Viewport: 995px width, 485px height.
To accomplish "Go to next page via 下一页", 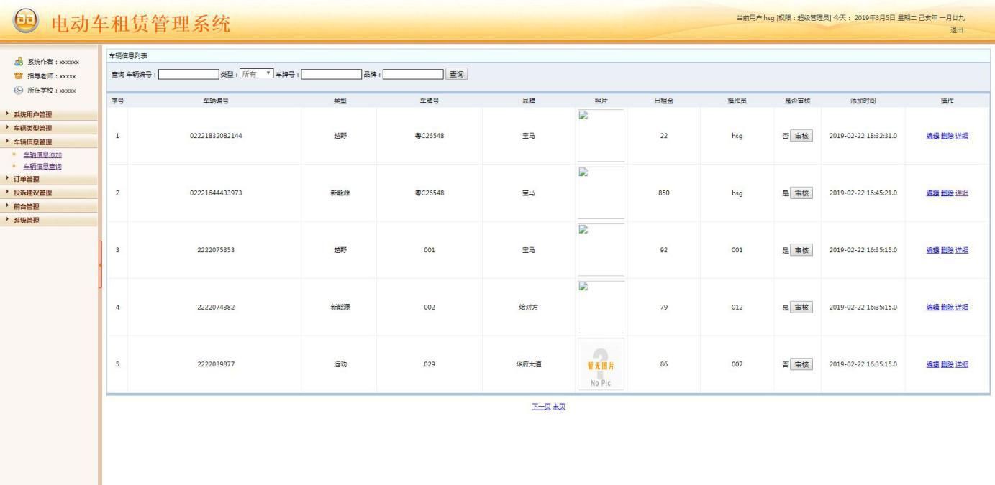I will tap(541, 407).
